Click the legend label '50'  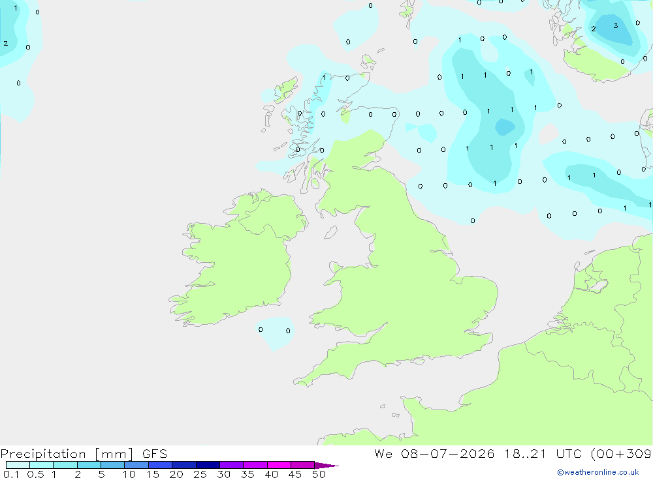pyautogui.click(x=319, y=474)
